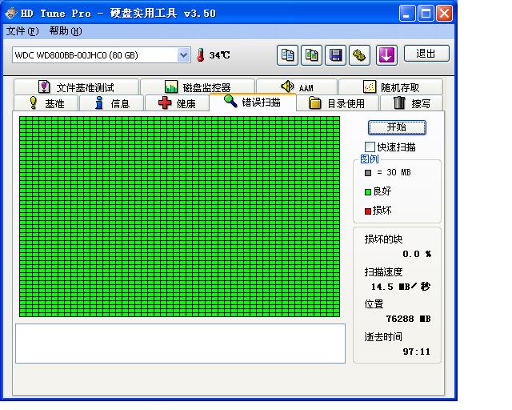
Task: Click the 76288 MB position value
Action: [409, 319]
